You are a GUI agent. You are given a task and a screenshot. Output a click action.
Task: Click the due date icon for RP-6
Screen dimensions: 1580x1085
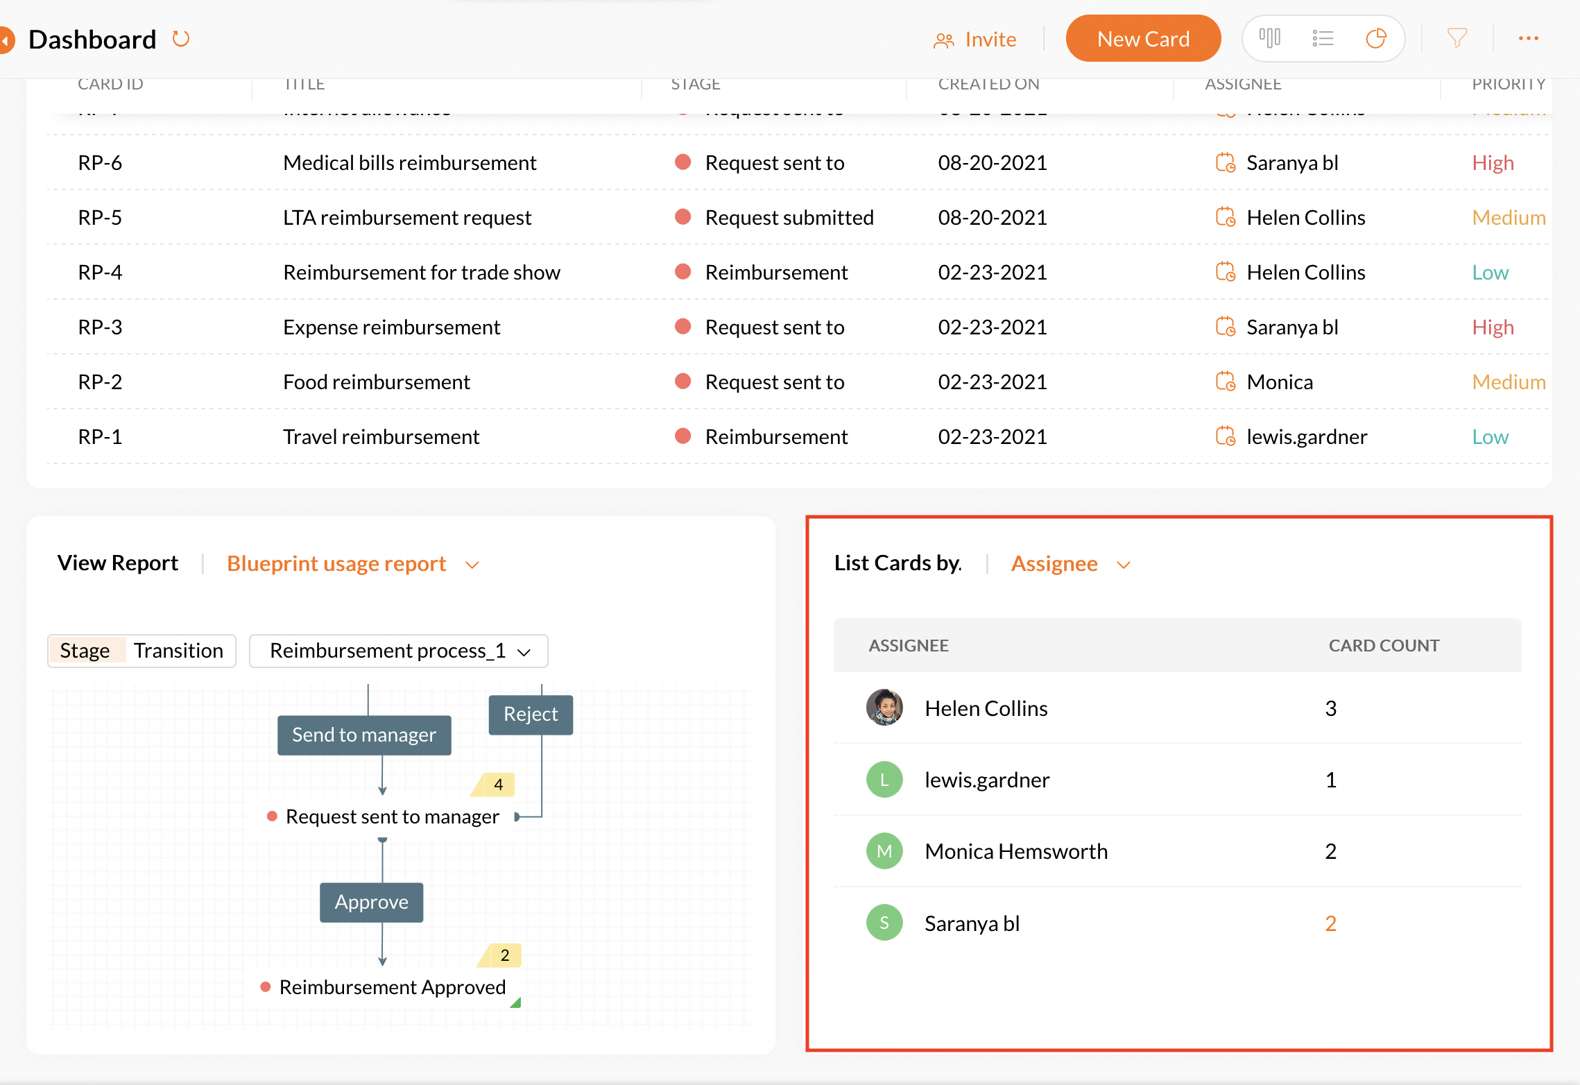(1226, 162)
